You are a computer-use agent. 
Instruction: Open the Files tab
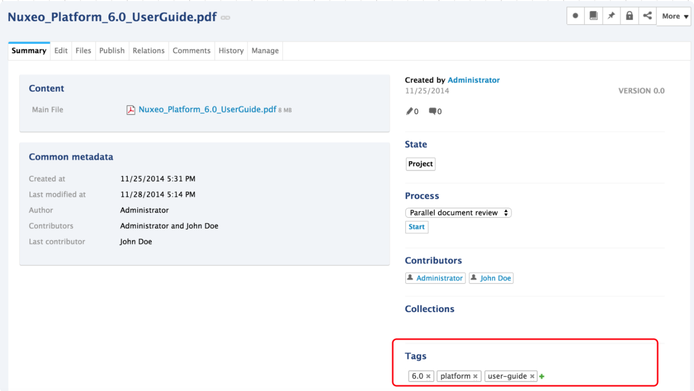(x=83, y=51)
